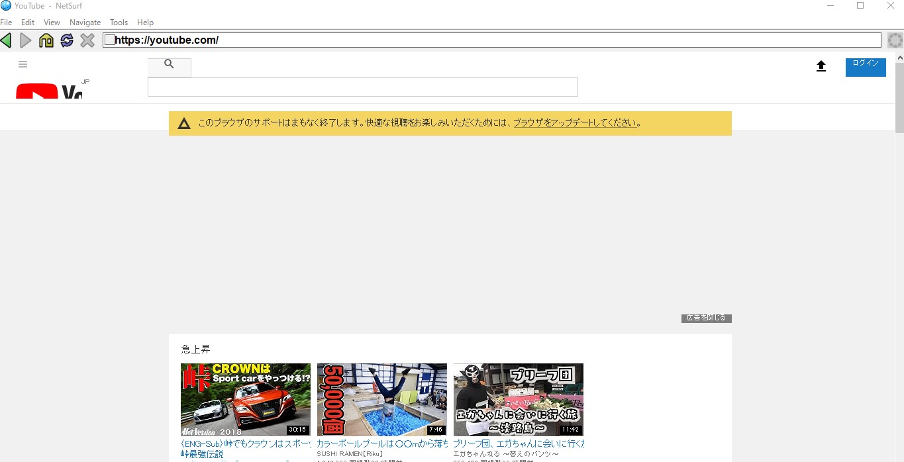Reload the current page
The width and height of the screenshot is (904, 462).
pyautogui.click(x=67, y=40)
